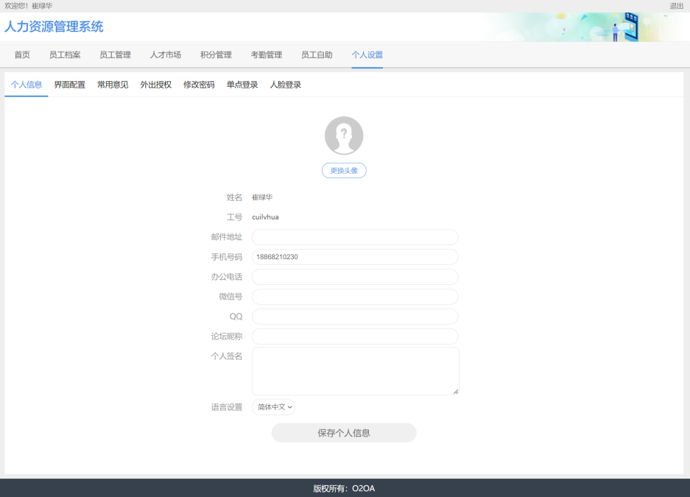Viewport: 690px width, 497px height.
Task: Click the 人力资源管理系统 title logo
Action: 54,27
